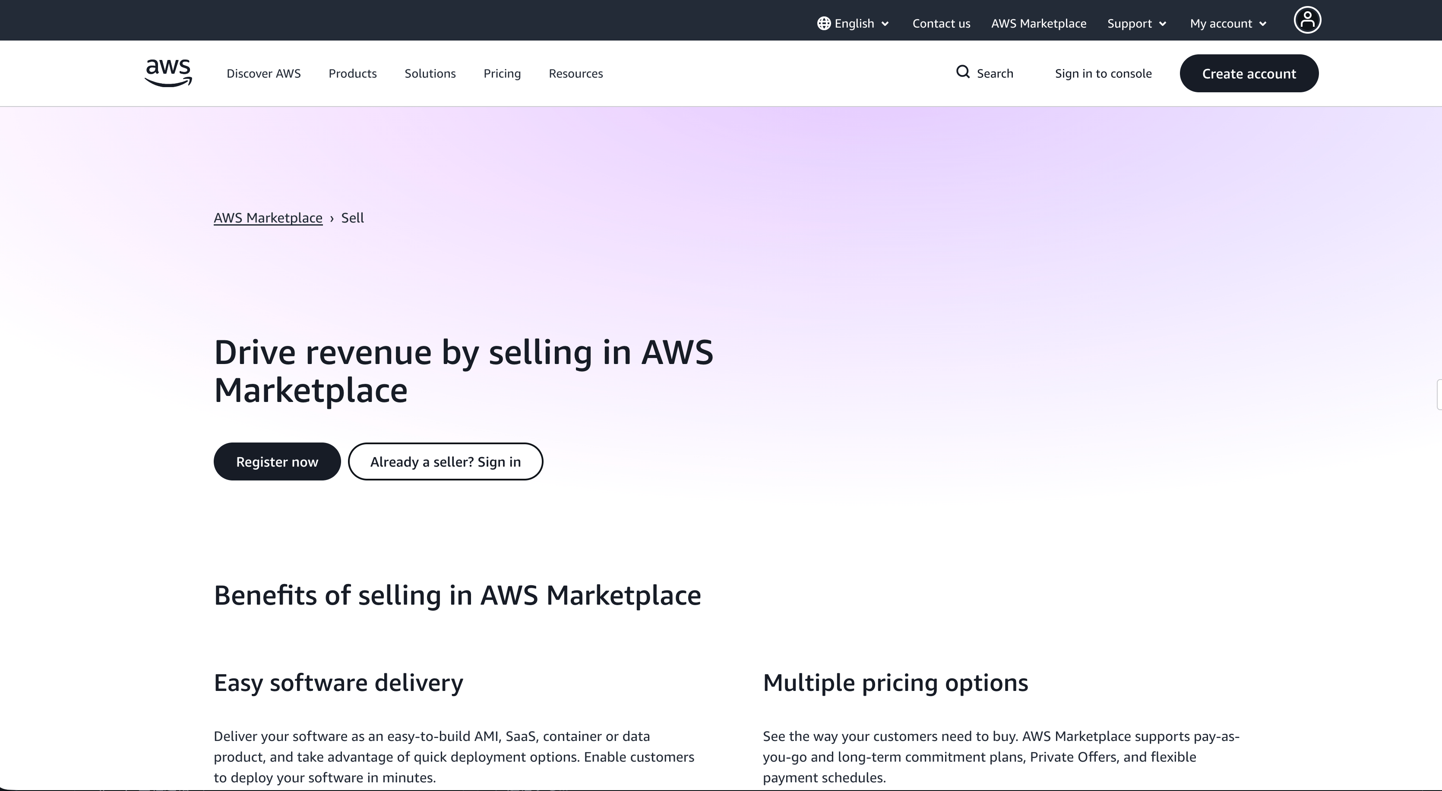This screenshot has width=1442, height=791.
Task: Click the Create account button
Action: point(1249,73)
